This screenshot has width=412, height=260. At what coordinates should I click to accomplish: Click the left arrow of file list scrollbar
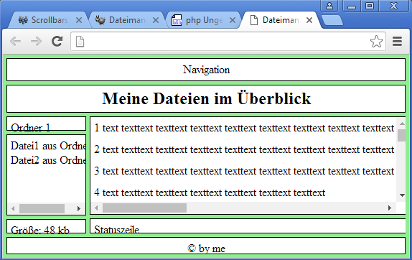[13, 209]
